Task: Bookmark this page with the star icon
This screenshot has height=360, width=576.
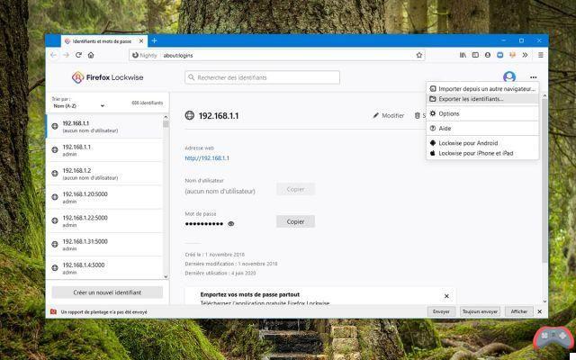Action: 419,55
